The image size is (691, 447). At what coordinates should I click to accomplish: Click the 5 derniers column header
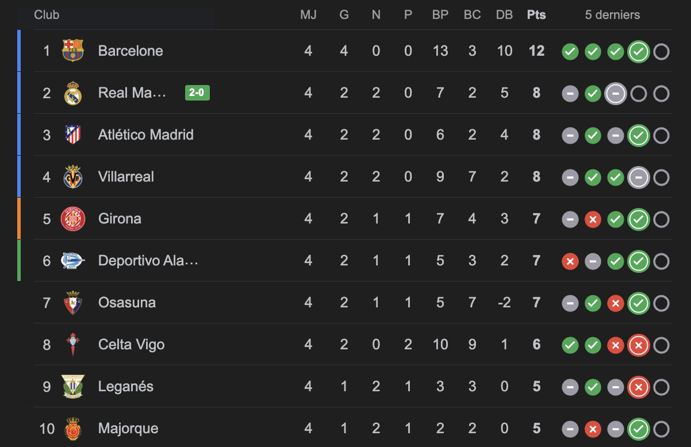click(612, 15)
